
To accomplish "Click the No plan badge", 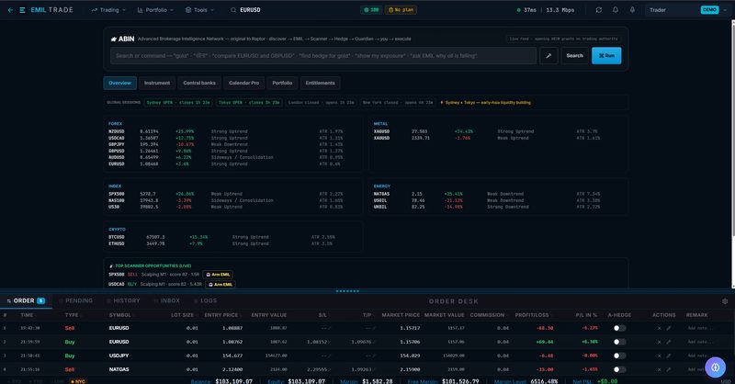I will [401, 10].
